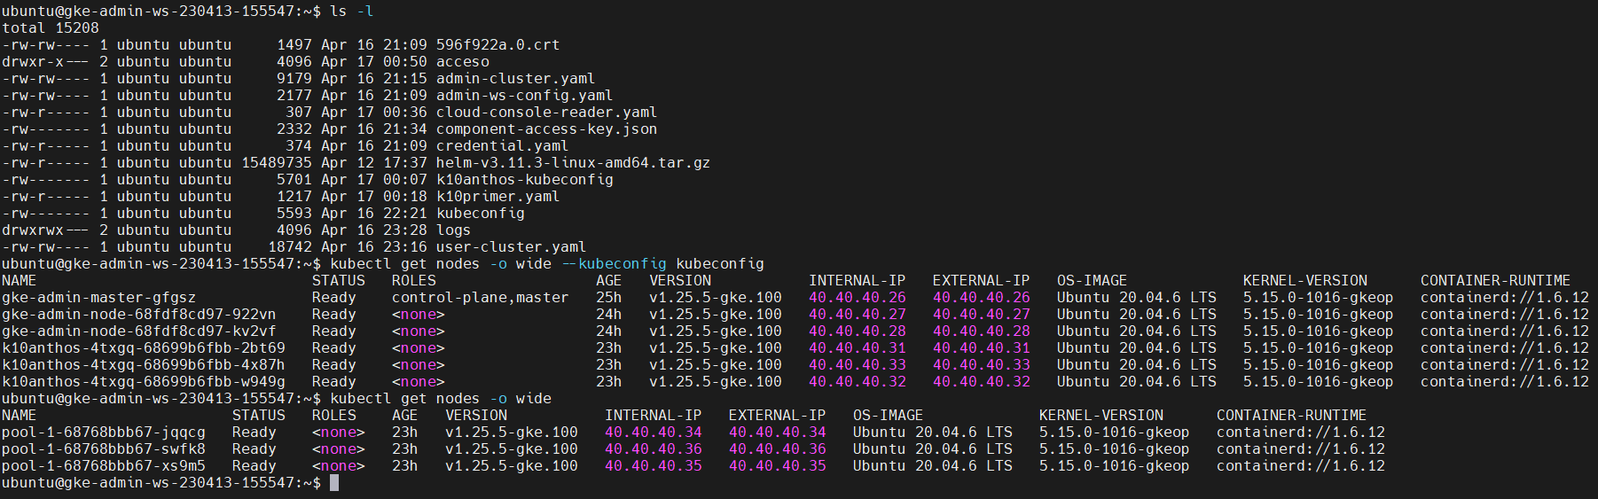This screenshot has width=1598, height=499.
Task: Click the credential.yaml filename
Action: coord(502,146)
